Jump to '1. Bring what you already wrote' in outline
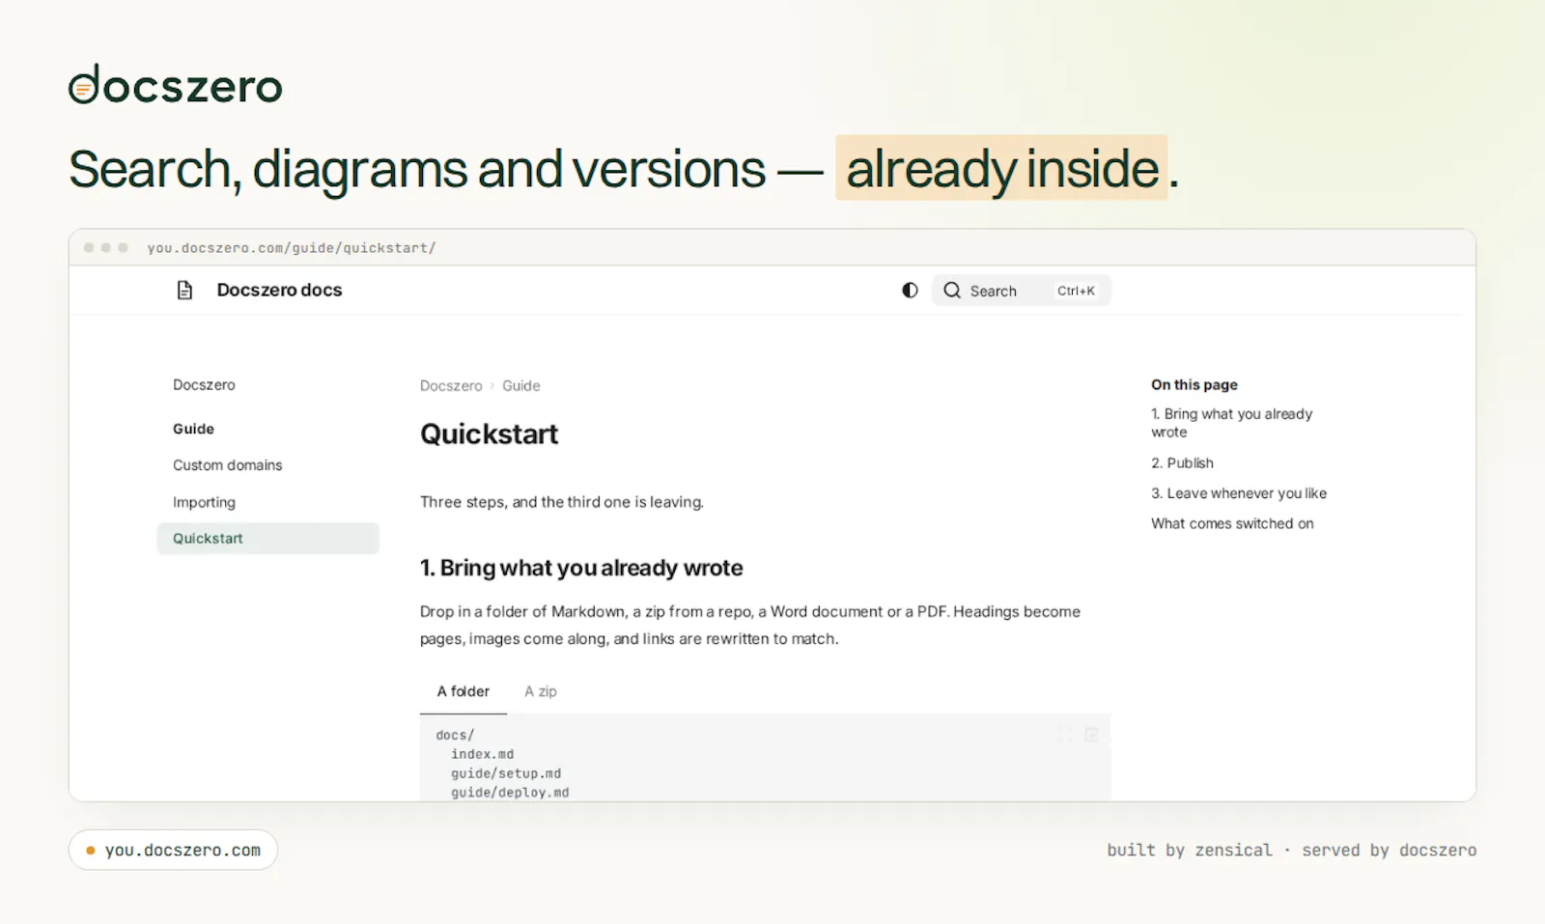Image resolution: width=1545 pixels, height=924 pixels. [x=1232, y=423]
